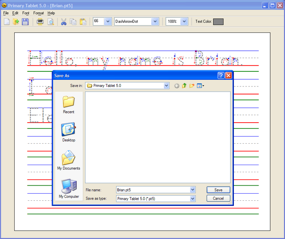Expand the Save in folder dropdown
Image resolution: width=285 pixels, height=239 pixels.
point(166,86)
